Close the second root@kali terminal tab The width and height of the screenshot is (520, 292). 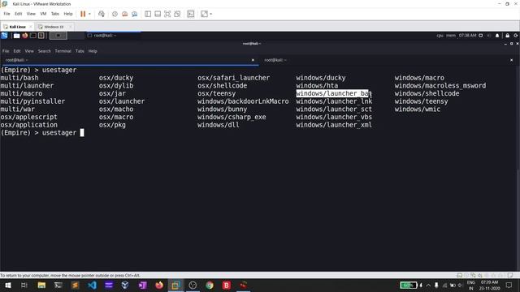pyautogui.click(x=512, y=60)
